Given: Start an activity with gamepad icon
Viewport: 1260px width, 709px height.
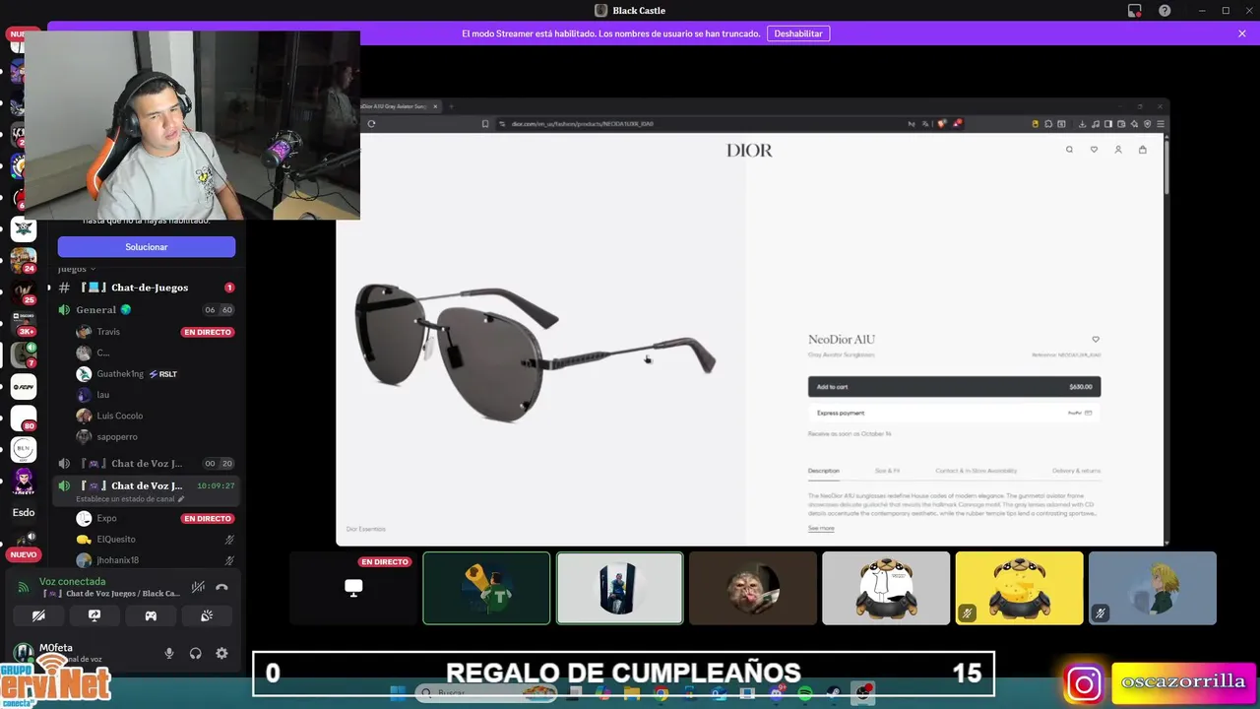Looking at the screenshot, I should pyautogui.click(x=151, y=615).
